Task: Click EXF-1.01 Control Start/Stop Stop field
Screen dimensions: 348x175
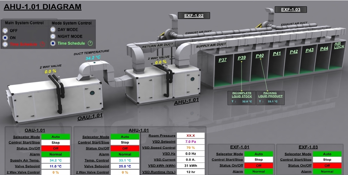Action: [x=258, y=160]
